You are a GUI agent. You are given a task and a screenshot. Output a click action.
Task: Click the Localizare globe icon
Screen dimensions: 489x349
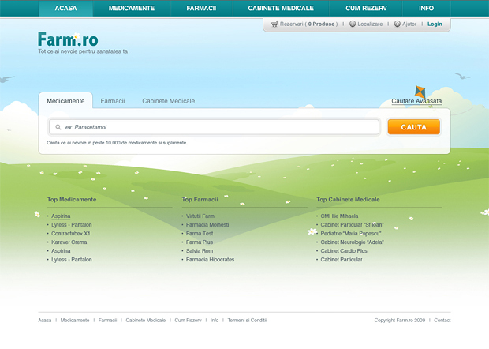click(x=352, y=24)
